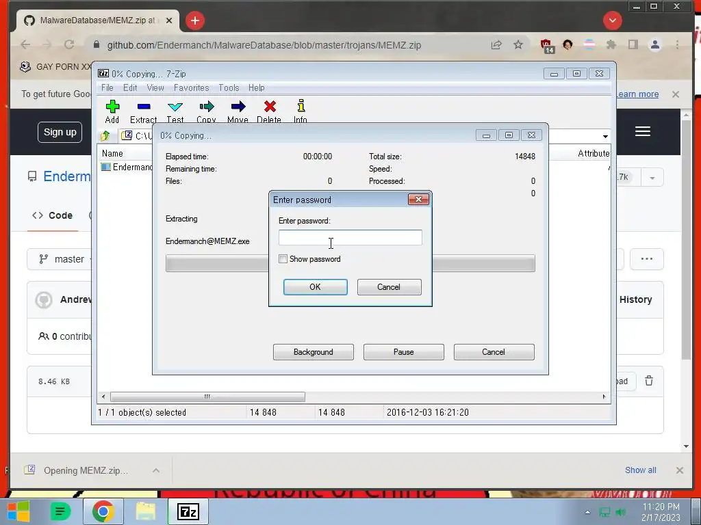This screenshot has width=701, height=525.
Task: Expand the MEMZ.zip download options chevron
Action: click(x=156, y=470)
